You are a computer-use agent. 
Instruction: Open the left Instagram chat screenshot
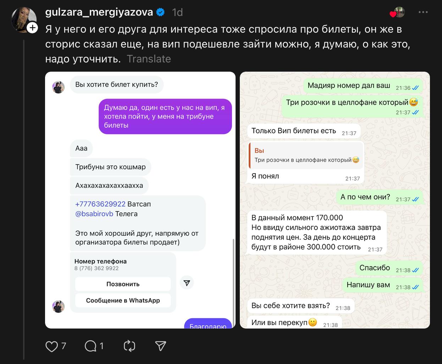coord(140,200)
